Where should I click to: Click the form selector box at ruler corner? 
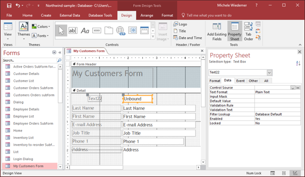click(68, 58)
